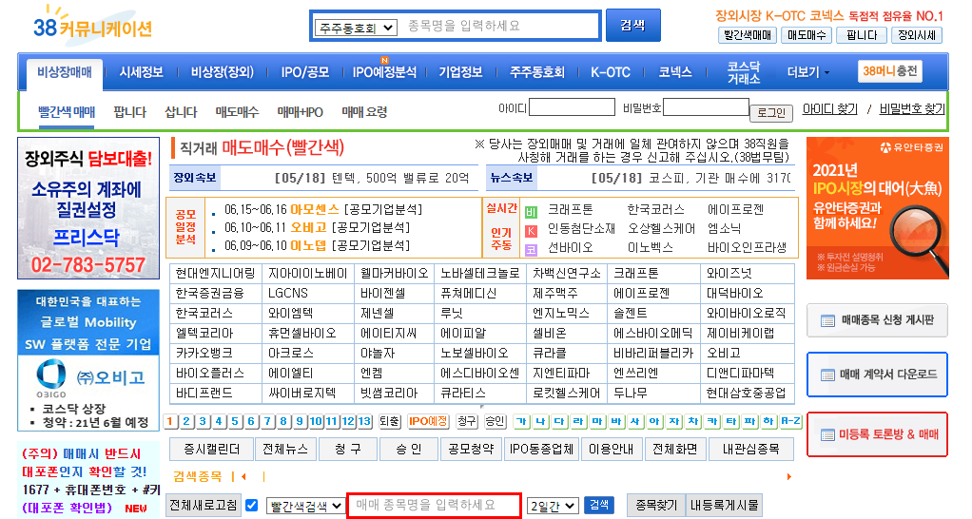Image resolution: width=972 pixels, height=519 pixels.
Task: Open the K-OTC menu
Action: coord(610,72)
